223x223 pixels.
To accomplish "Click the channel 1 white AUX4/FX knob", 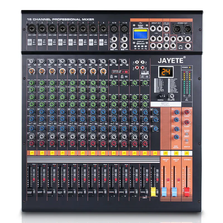I will pos(31,137).
